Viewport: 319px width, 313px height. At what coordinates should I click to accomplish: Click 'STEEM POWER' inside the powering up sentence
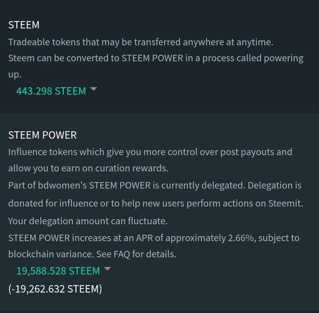[x=153, y=58]
